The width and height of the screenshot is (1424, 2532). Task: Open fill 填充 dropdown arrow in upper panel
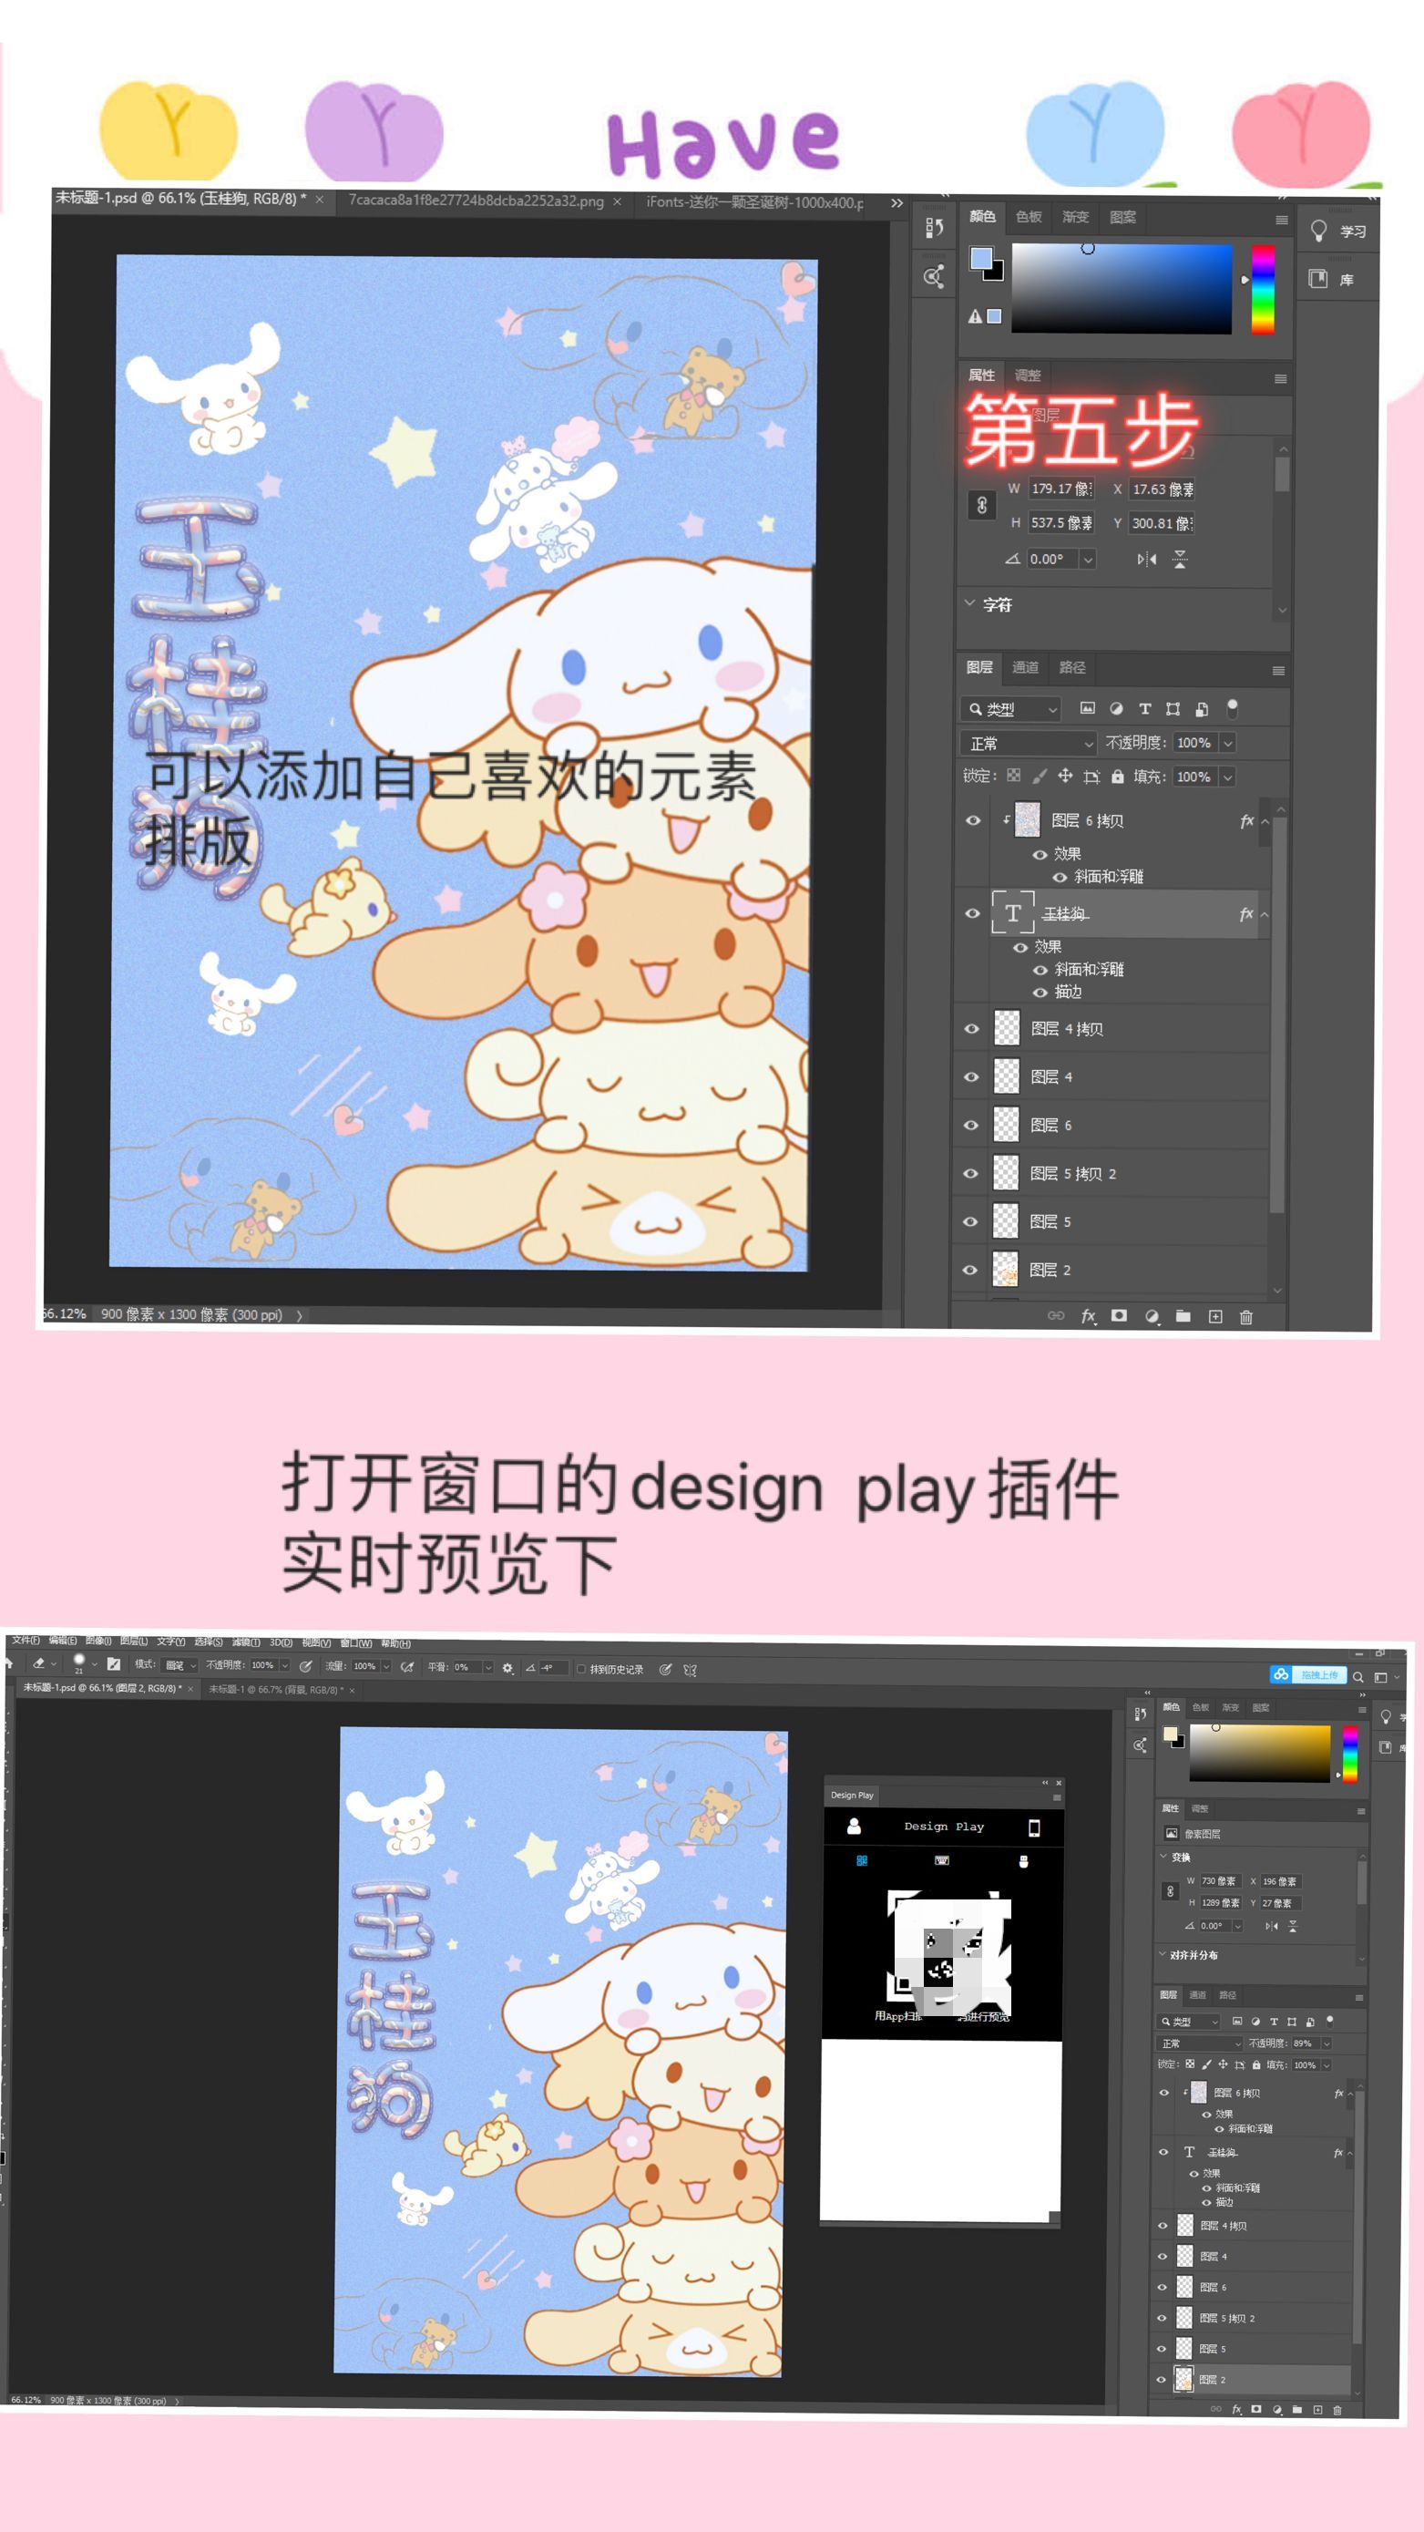[x=1227, y=777]
